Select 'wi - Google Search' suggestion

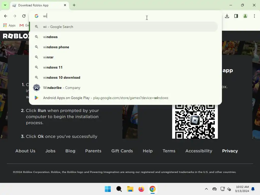point(124,27)
